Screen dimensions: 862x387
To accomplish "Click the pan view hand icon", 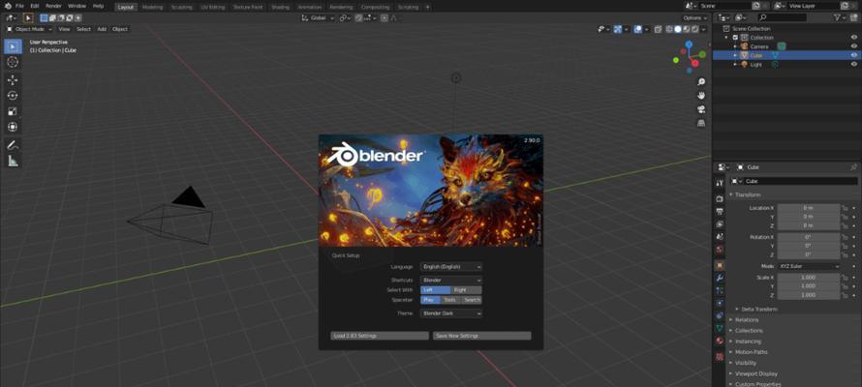I will point(701,96).
